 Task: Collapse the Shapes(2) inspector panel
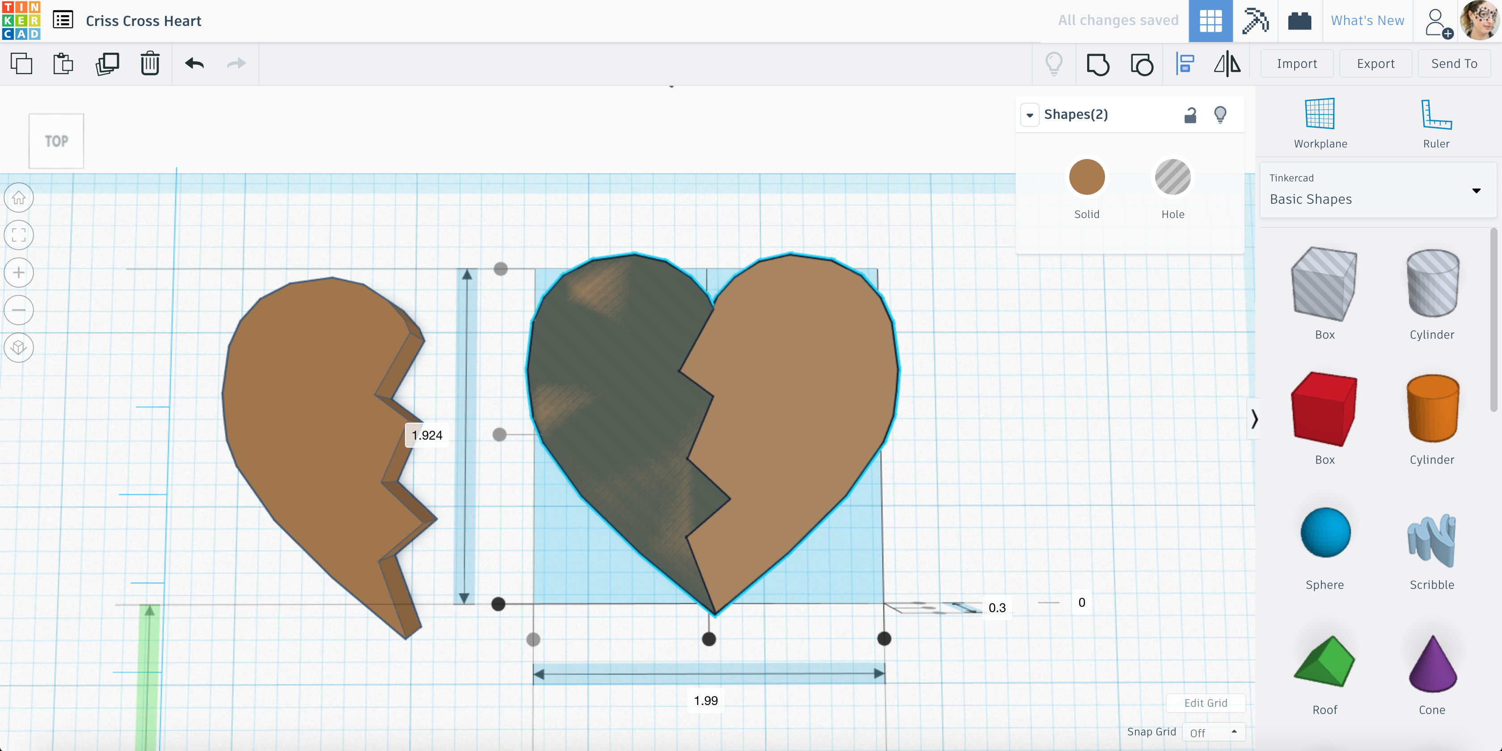(1029, 115)
